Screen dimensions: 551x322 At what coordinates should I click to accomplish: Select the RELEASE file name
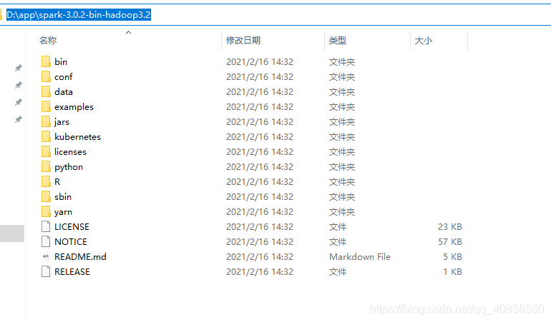click(72, 272)
